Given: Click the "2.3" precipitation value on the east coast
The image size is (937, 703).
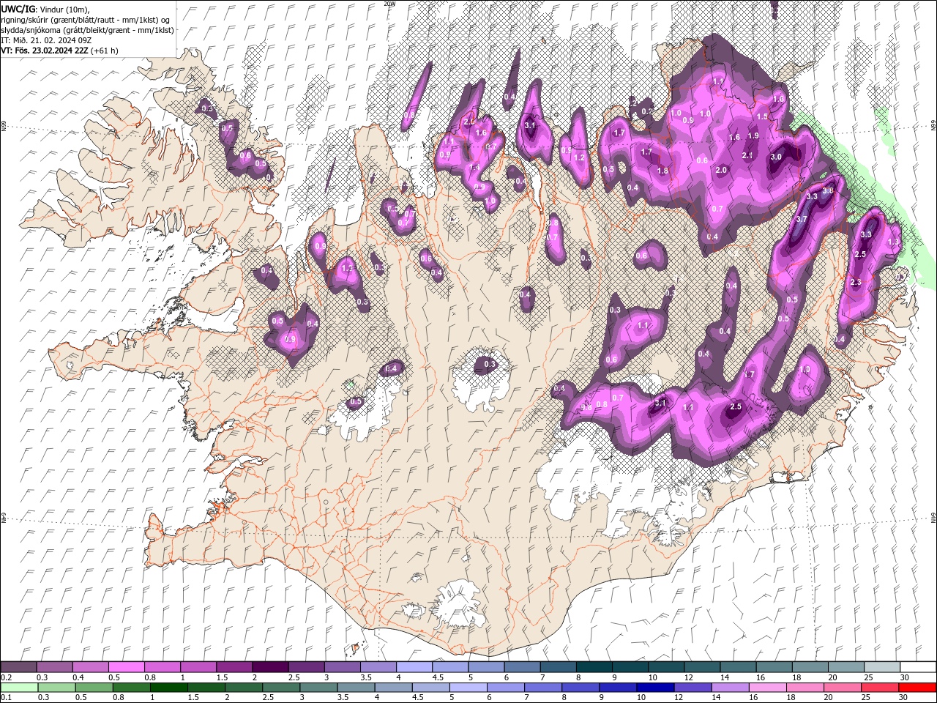Looking at the screenshot, I should [x=856, y=283].
